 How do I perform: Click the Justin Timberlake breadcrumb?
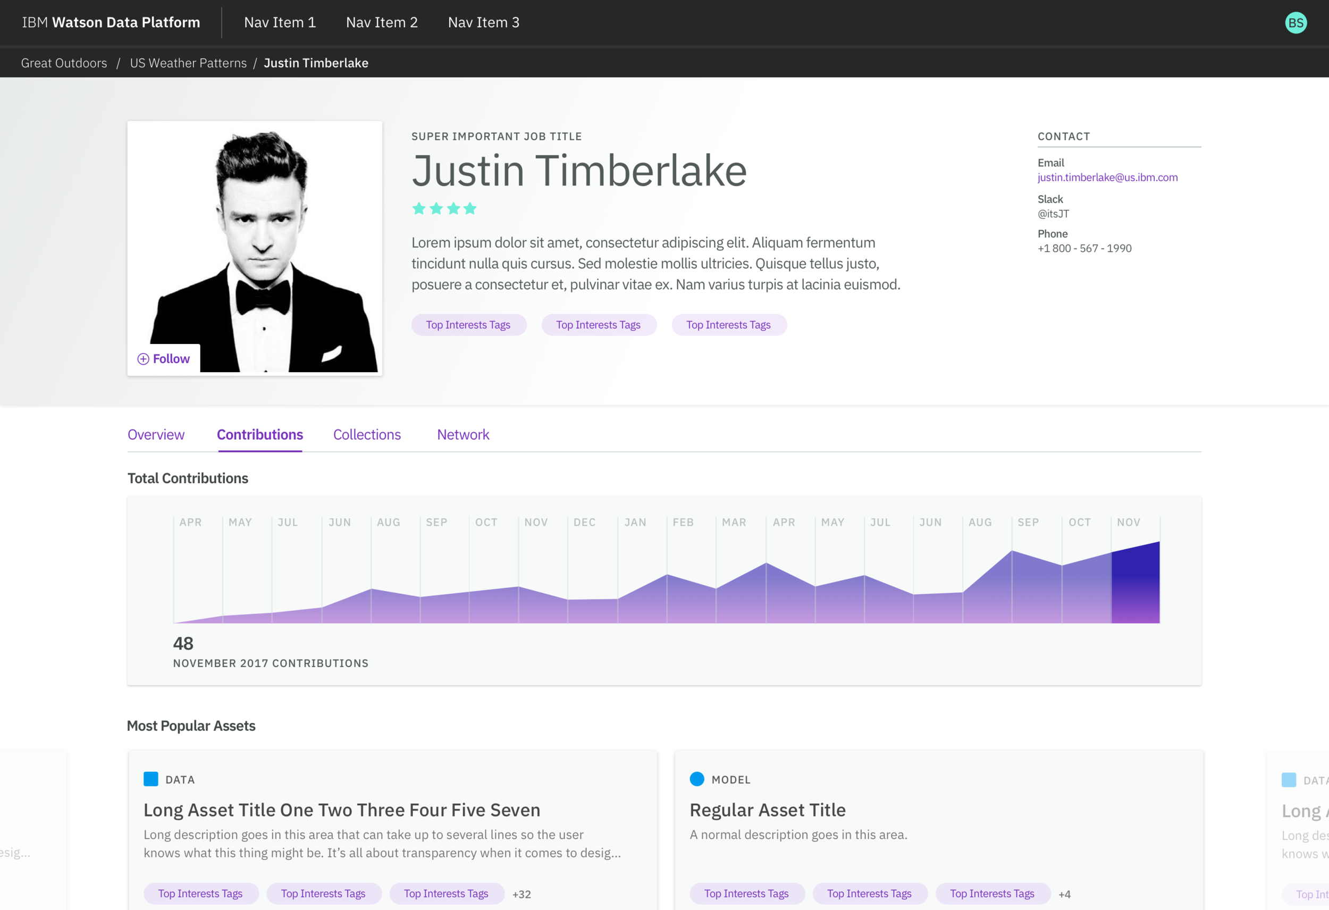pos(316,63)
